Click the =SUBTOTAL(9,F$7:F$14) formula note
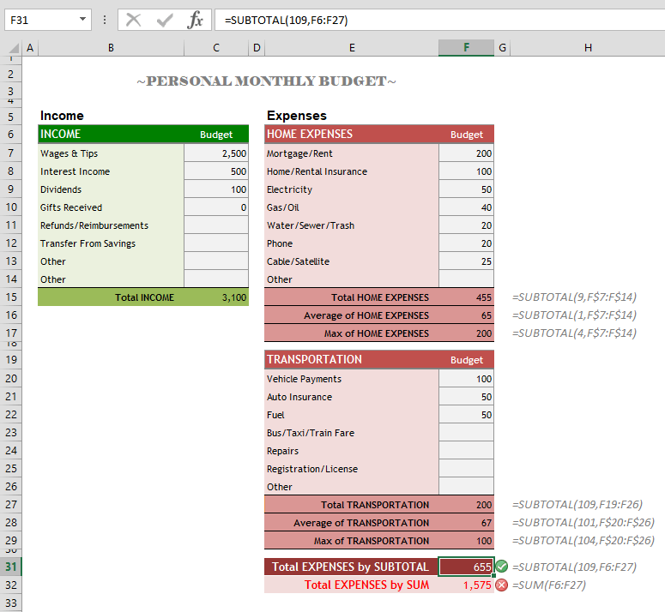 tap(574, 297)
